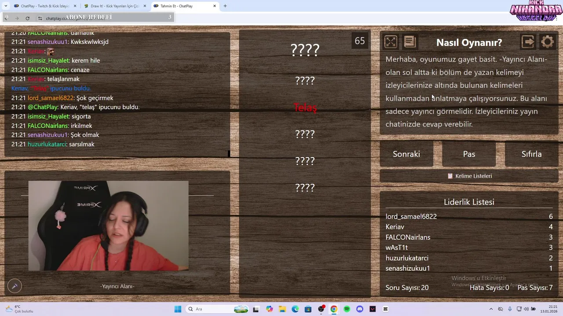The width and height of the screenshot is (563, 316).
Task: Click the pen icon in Yayıncı Alanı
Action: (15, 286)
